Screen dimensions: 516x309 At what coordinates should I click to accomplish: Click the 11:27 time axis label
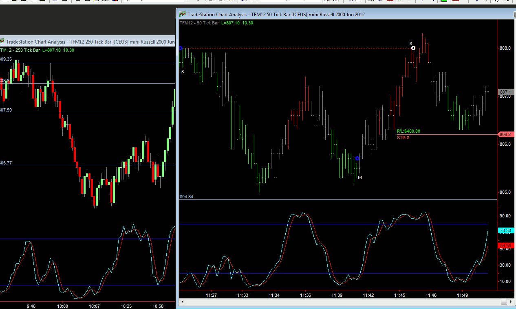click(x=211, y=295)
